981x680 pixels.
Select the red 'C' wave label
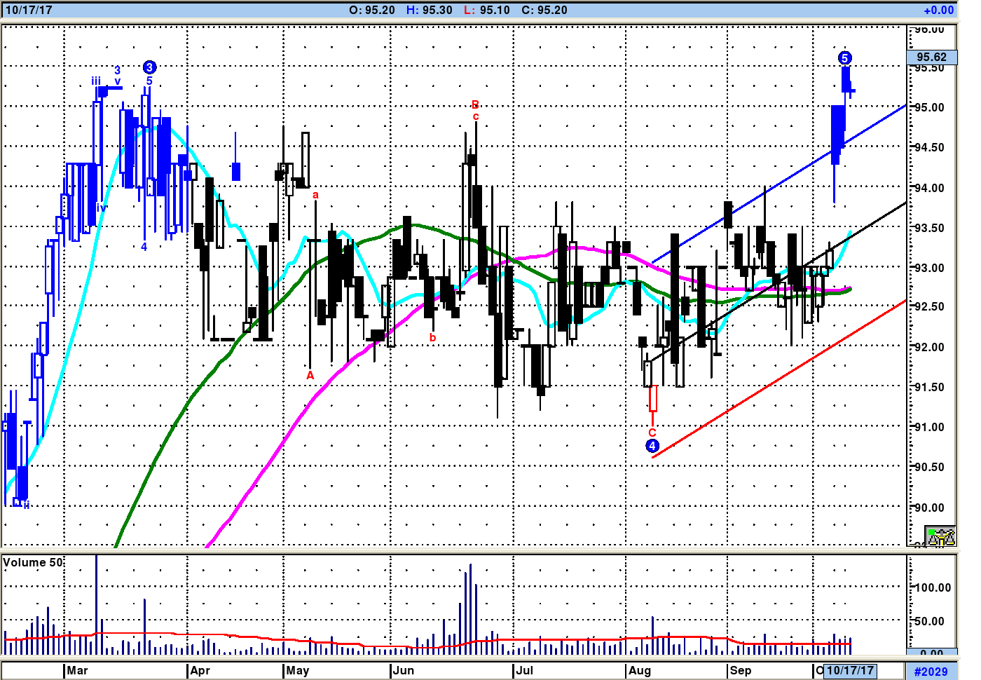click(x=652, y=433)
